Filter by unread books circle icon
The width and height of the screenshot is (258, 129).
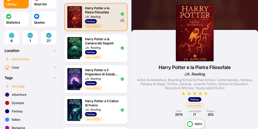pyautogui.click(x=12, y=35)
